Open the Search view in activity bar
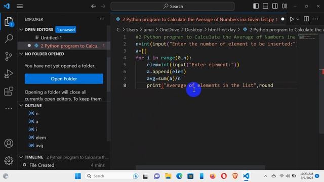324x182 pixels. tap(9, 38)
